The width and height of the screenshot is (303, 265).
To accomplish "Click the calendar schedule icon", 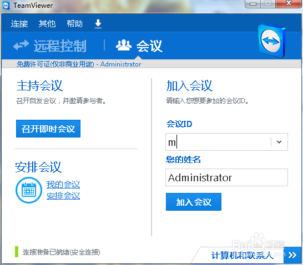I will (29, 190).
